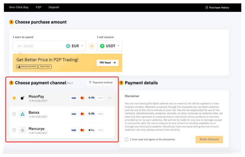Image resolution: width=245 pixels, height=157 pixels.
Task: Switch to the P2P tab
Action: (x=38, y=7)
